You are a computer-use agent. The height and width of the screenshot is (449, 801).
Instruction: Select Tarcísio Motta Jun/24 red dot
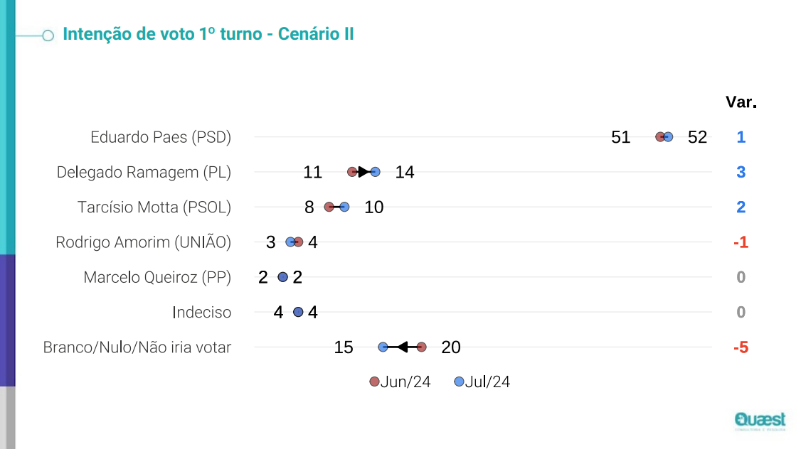pyautogui.click(x=329, y=207)
